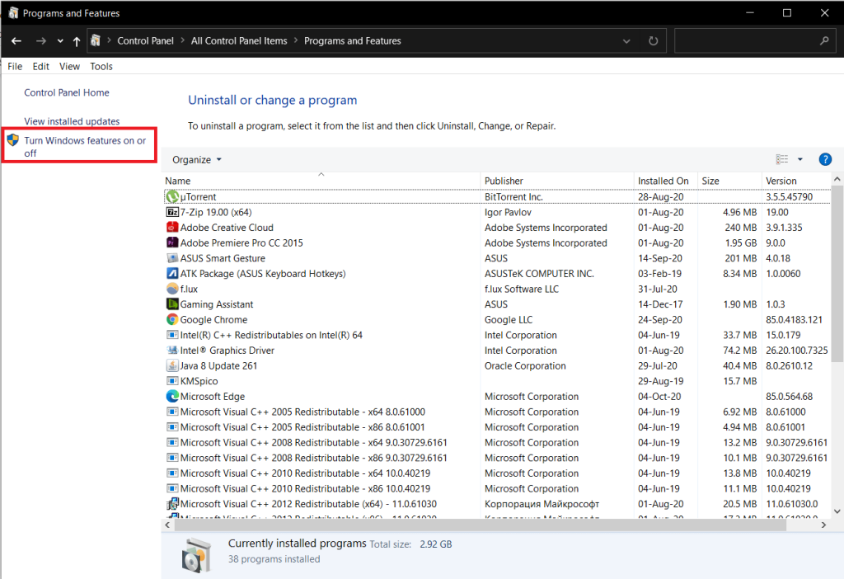Sort by the Version column header
844x579 pixels.
[x=796, y=181]
